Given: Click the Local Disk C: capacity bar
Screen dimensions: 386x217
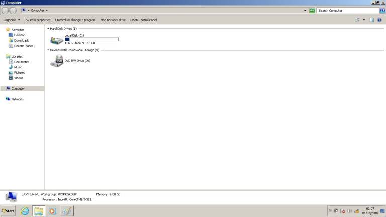Looking at the screenshot, I should pos(91,39).
